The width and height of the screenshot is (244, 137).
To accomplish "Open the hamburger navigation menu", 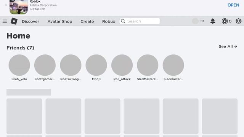I will tap(5, 21).
